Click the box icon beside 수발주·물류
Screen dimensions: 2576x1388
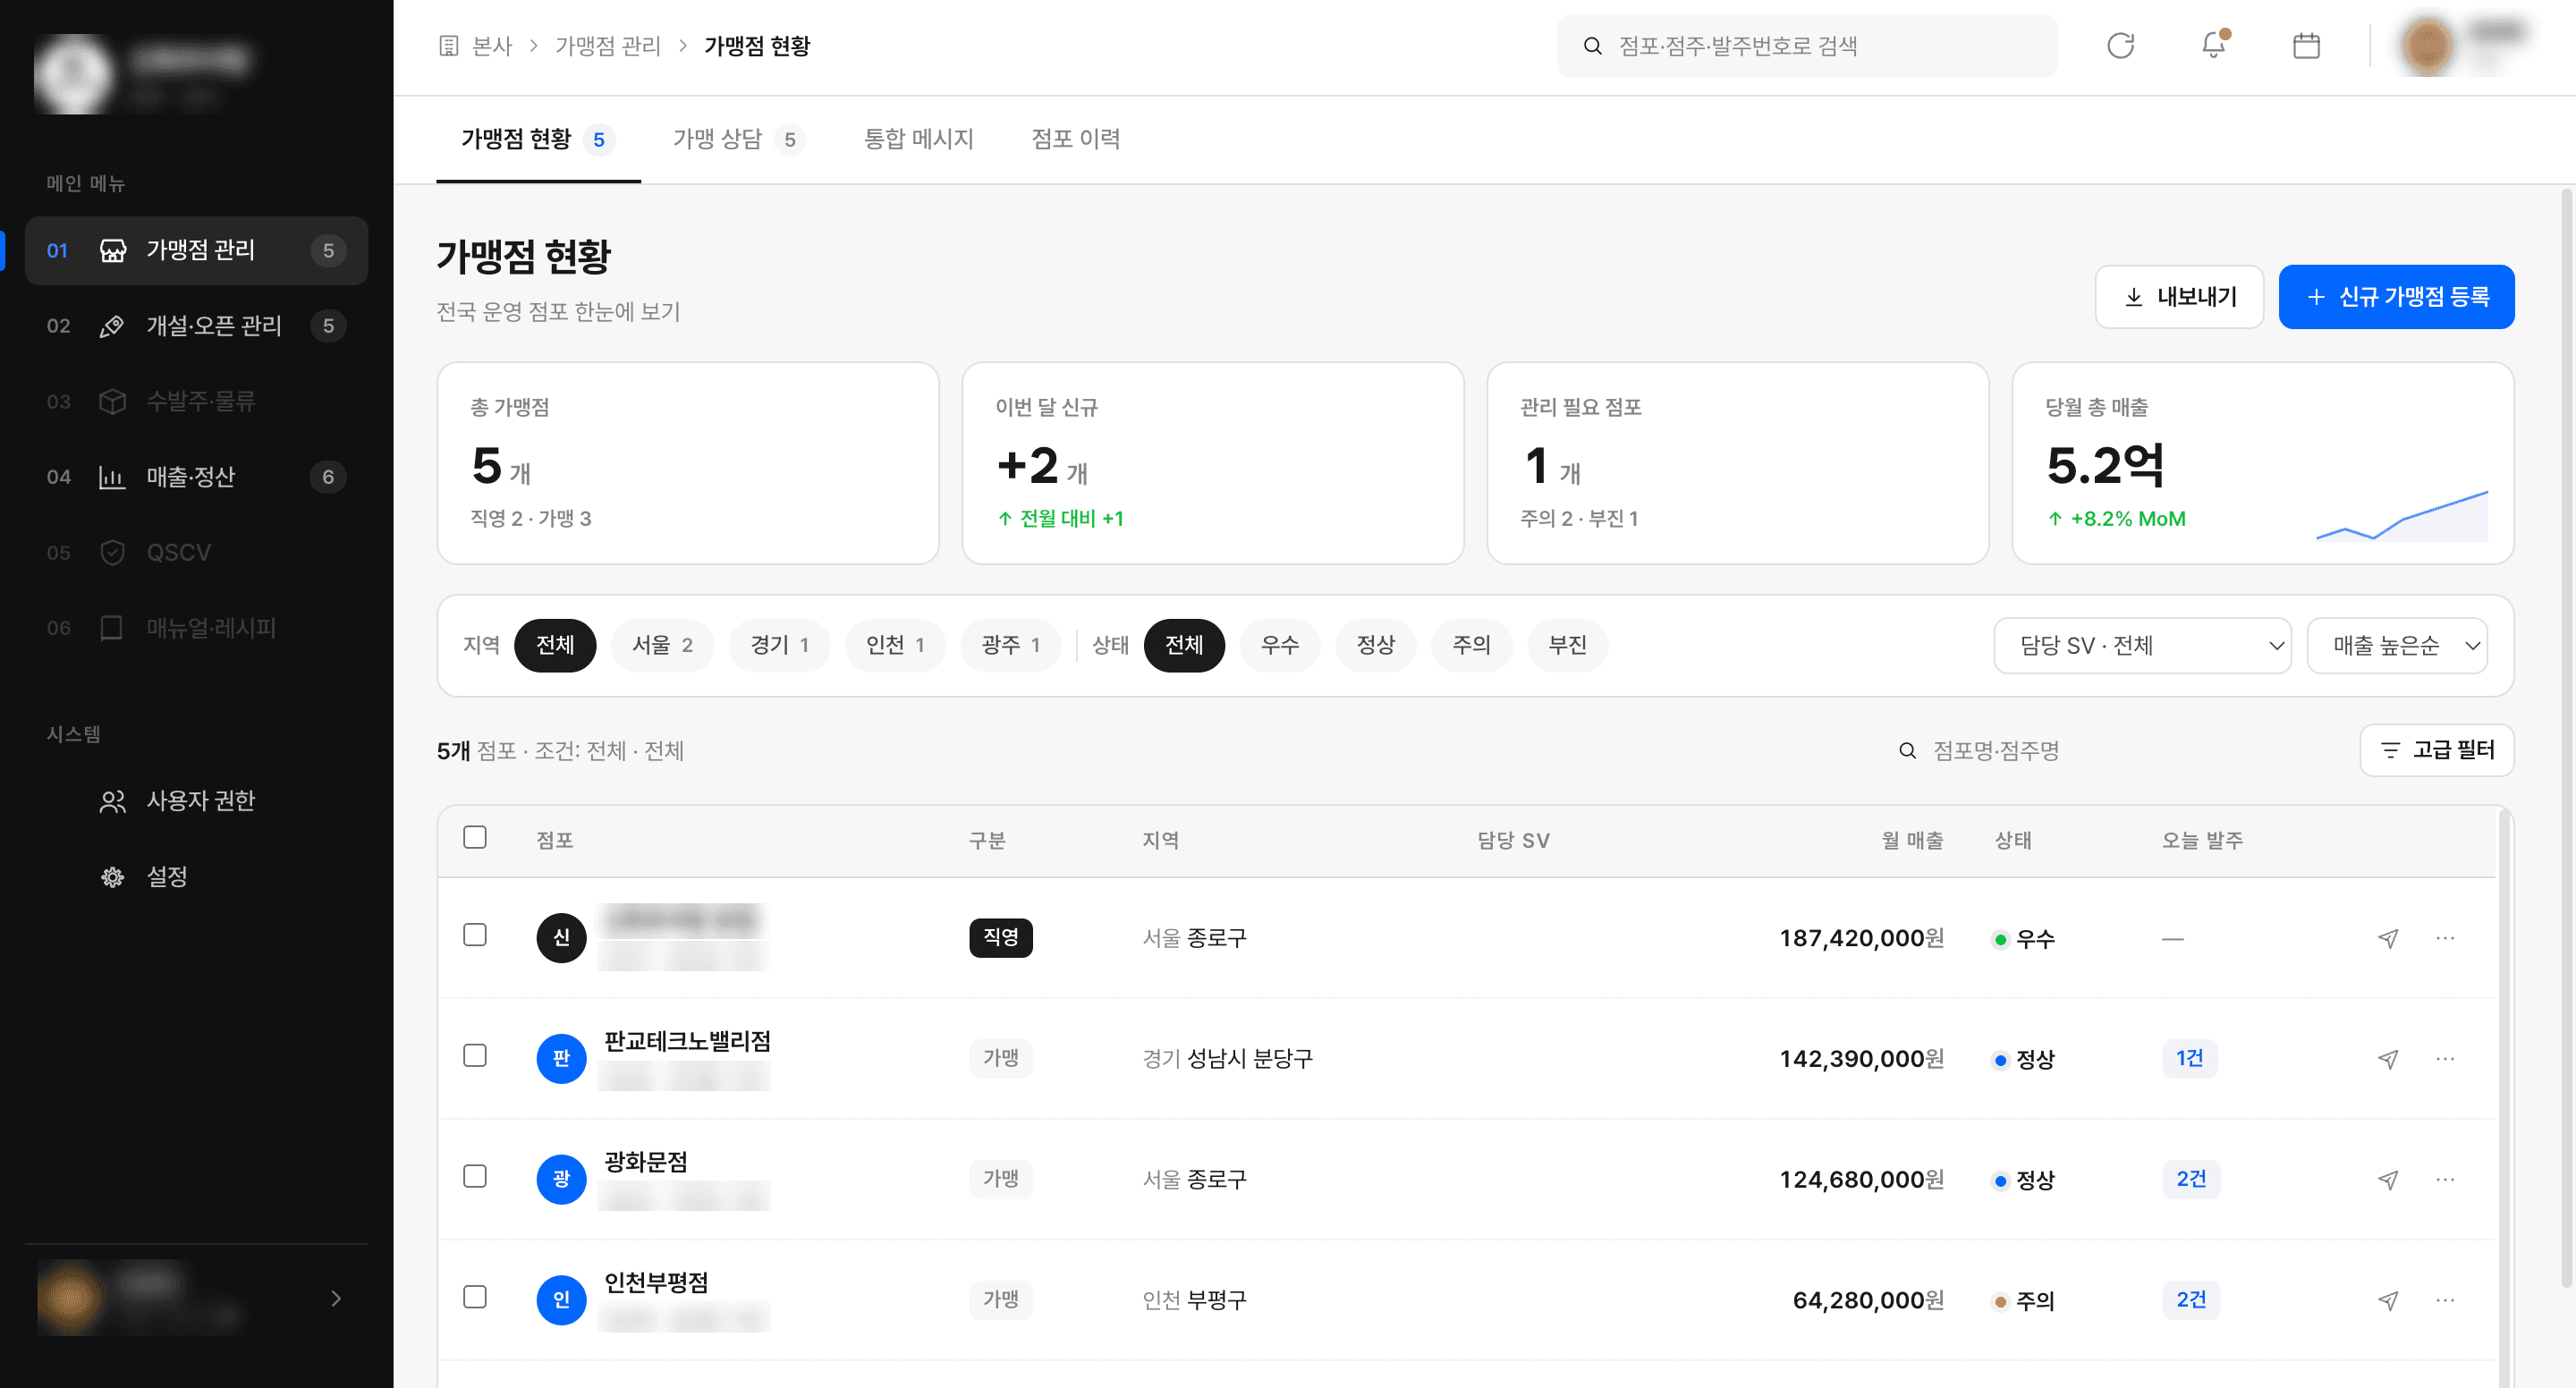tap(113, 401)
